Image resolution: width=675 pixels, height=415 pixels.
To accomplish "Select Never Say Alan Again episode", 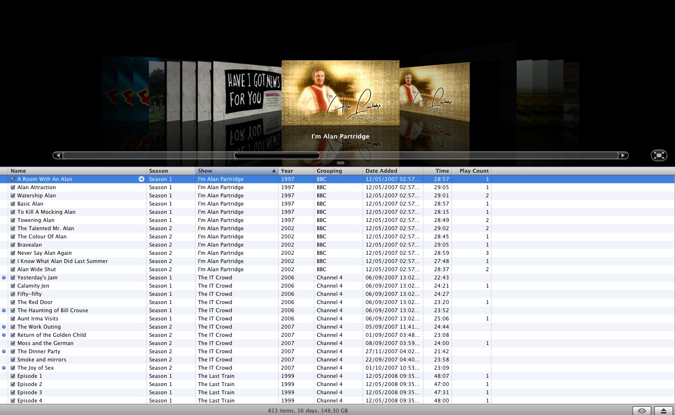I will [x=337, y=253].
